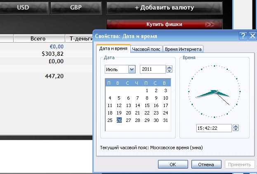Open the Июль month dropdown
257x174 pixels.
132,69
